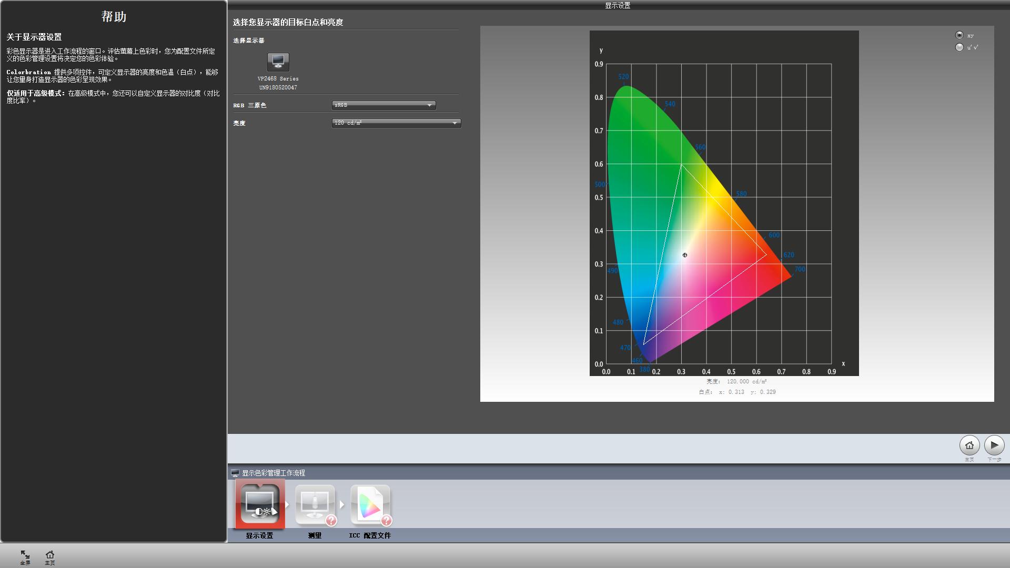Viewport: 1010px width, 568px height.
Task: Select the xy chromaticity radio button
Action: tap(959, 35)
